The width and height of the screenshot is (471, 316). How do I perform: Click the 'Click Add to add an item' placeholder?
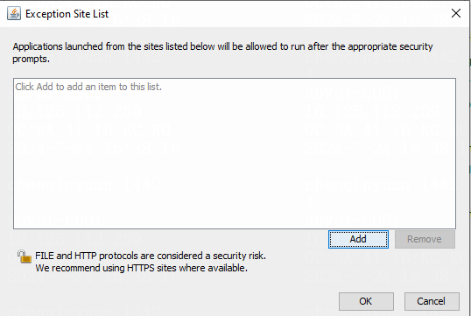pos(88,87)
